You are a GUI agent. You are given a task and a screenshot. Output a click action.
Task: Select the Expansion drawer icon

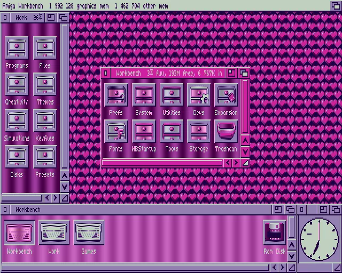coord(226,95)
